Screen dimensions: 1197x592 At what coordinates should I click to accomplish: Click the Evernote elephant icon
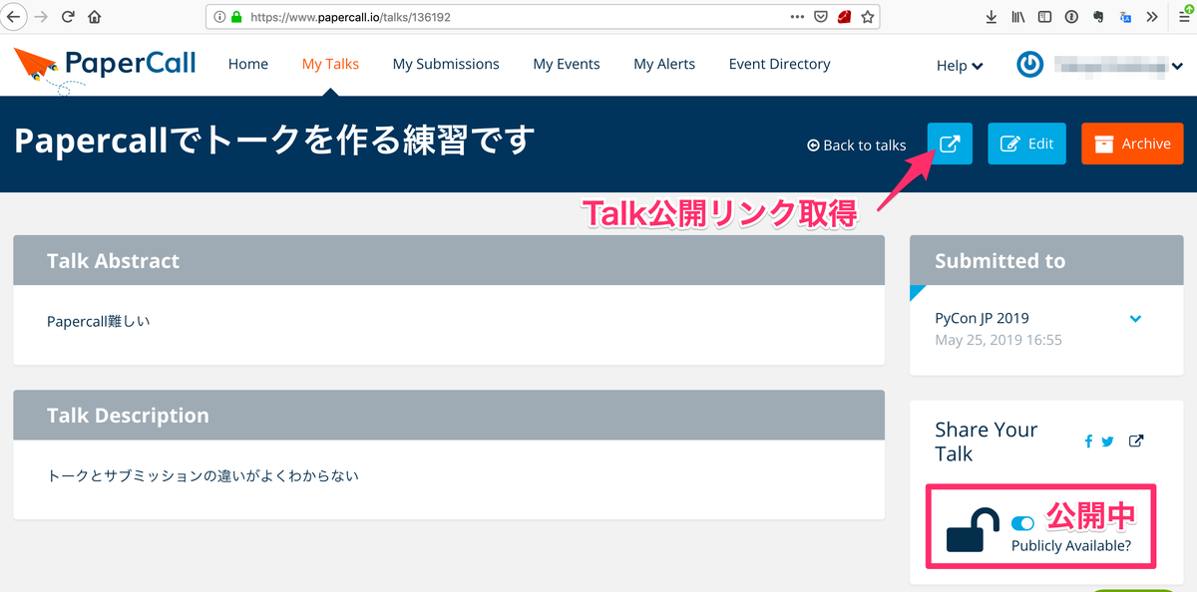1098,17
